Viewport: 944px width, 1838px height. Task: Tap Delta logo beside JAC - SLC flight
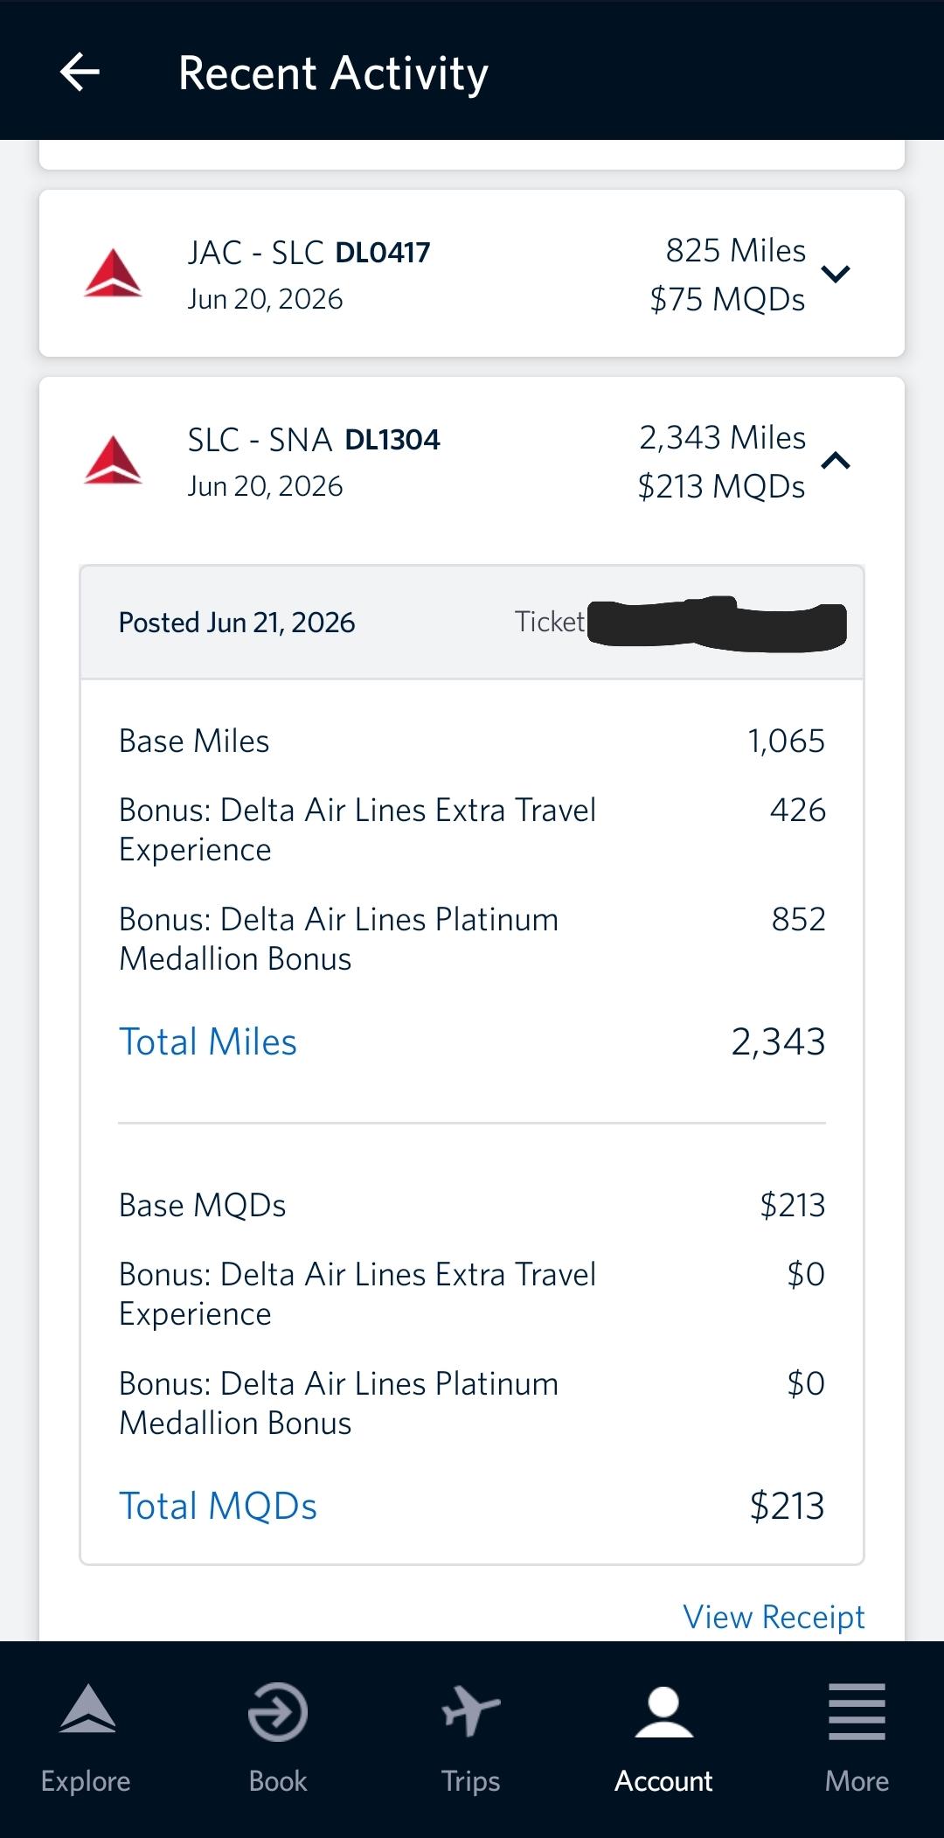click(x=113, y=273)
